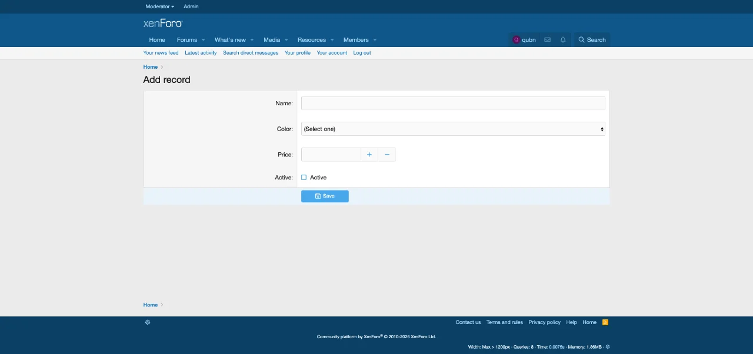This screenshot has width=753, height=354.
Task: Click the XenForo logo
Action: 163,24
